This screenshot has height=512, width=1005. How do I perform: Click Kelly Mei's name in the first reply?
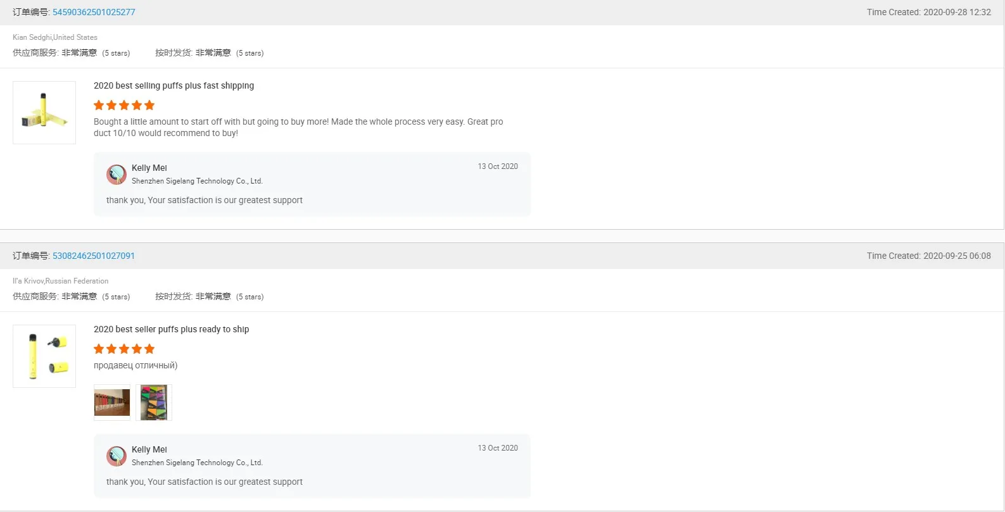[149, 168]
